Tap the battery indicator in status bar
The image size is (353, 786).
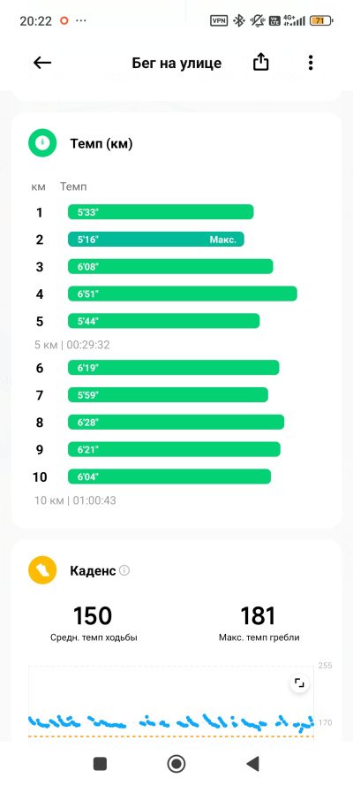[x=322, y=21]
